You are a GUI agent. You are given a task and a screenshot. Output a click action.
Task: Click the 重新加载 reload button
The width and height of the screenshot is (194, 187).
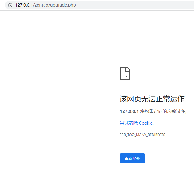point(132,158)
